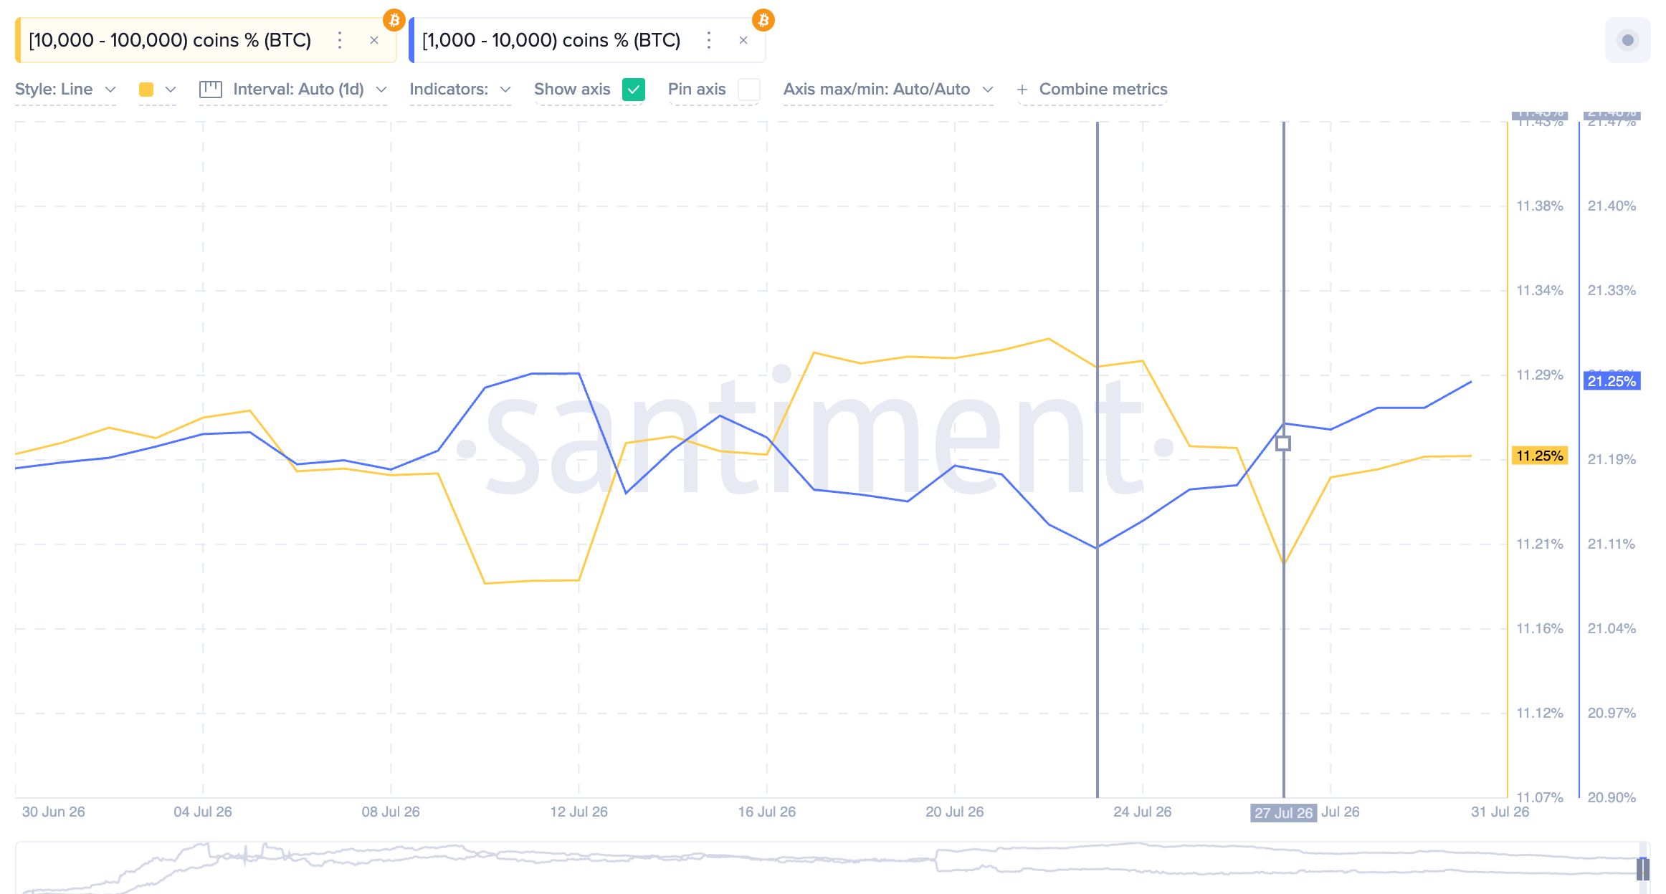Enable the Pin axis checkbox
This screenshot has width=1666, height=894.
749,90
